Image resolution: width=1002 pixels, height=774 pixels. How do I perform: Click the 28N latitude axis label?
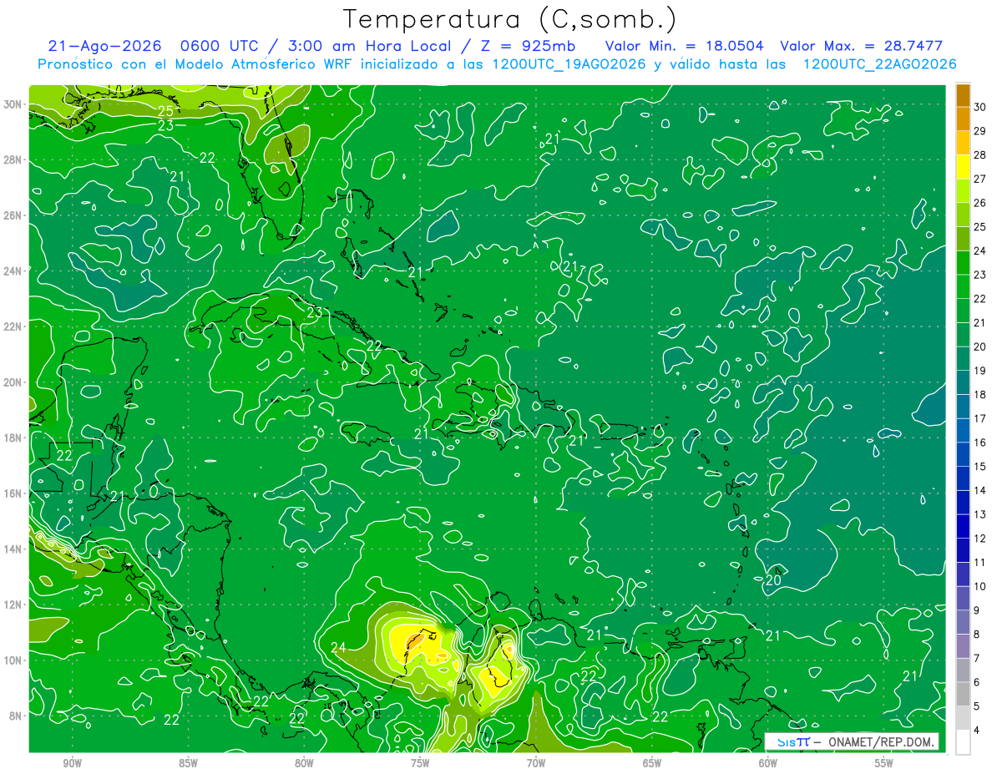tap(14, 159)
